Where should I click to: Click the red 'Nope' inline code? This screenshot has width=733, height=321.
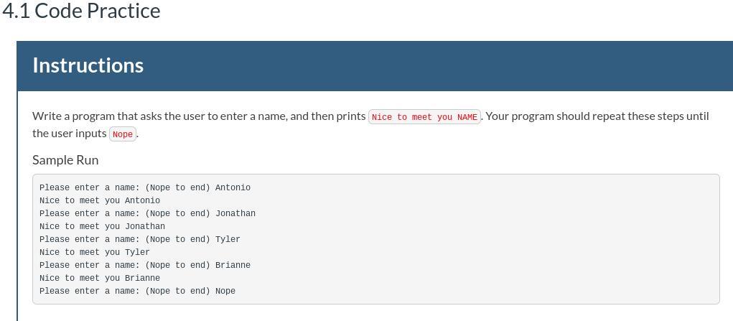pyautogui.click(x=123, y=134)
